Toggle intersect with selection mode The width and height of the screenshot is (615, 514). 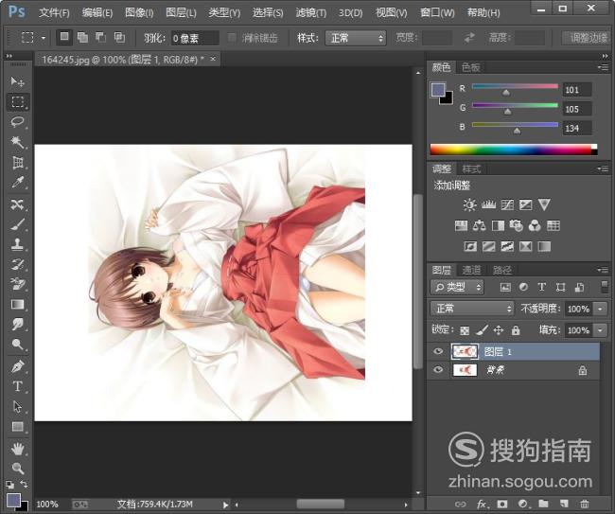click(x=119, y=37)
